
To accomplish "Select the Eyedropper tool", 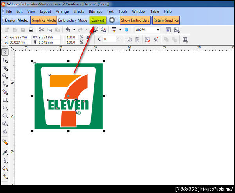I will [x=5, y=153].
